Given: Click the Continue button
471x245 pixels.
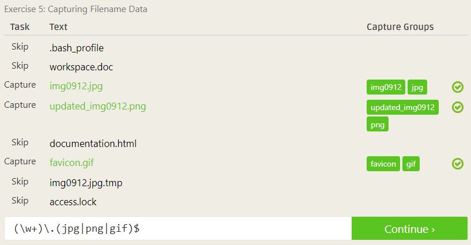Looking at the screenshot, I should point(409,228).
